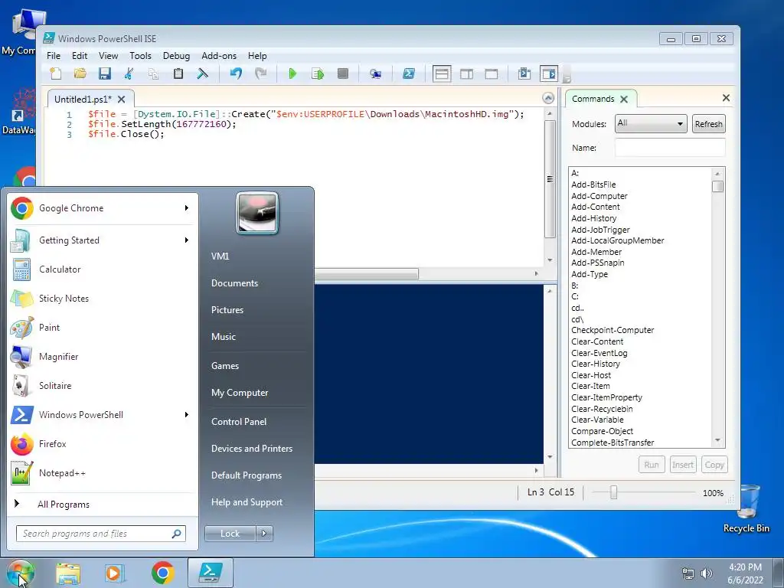Expand Google Chrome jump list arrow
The width and height of the screenshot is (784, 588).
187,208
